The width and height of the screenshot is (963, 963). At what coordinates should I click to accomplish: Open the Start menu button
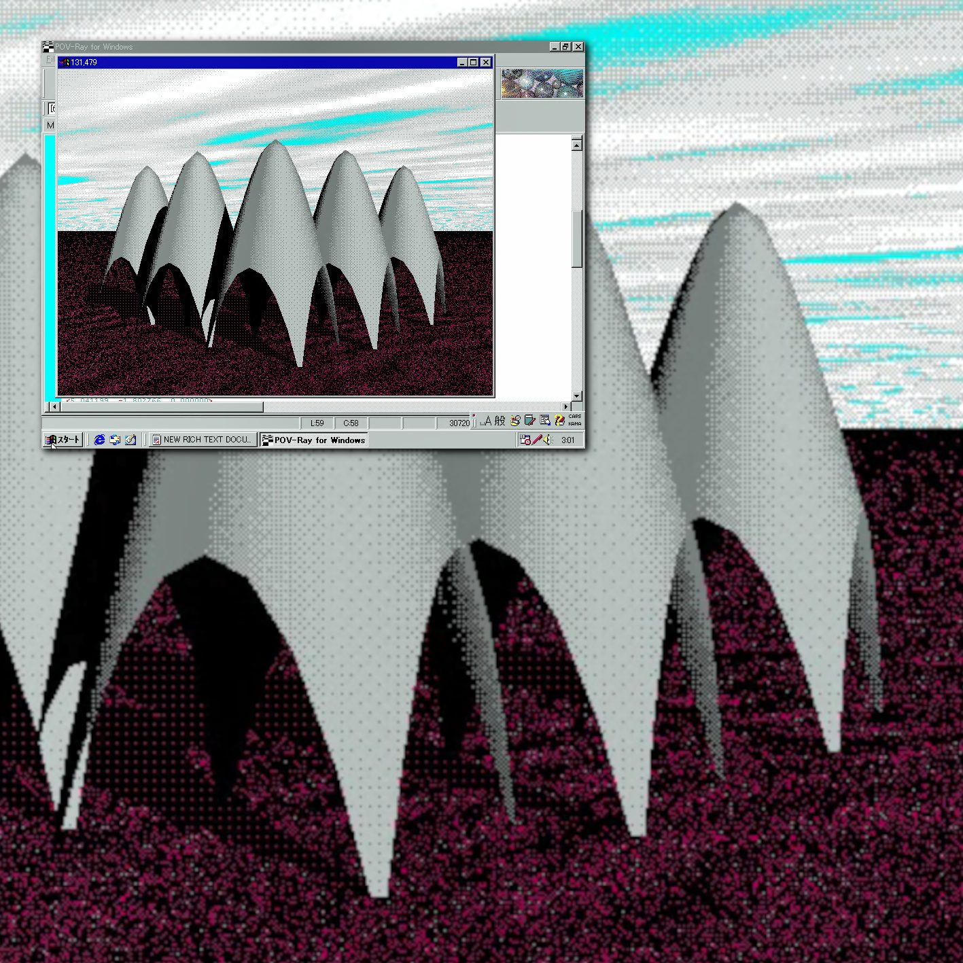click(63, 440)
